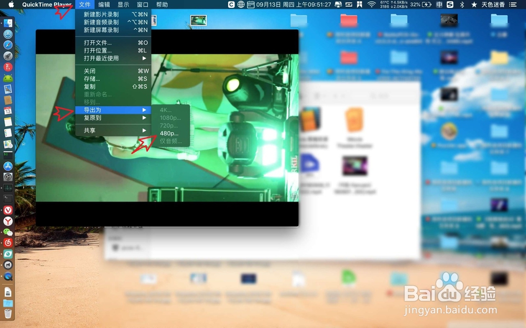The width and height of the screenshot is (526, 328).
Task: Select 480p from the export submenu
Action: pos(169,134)
